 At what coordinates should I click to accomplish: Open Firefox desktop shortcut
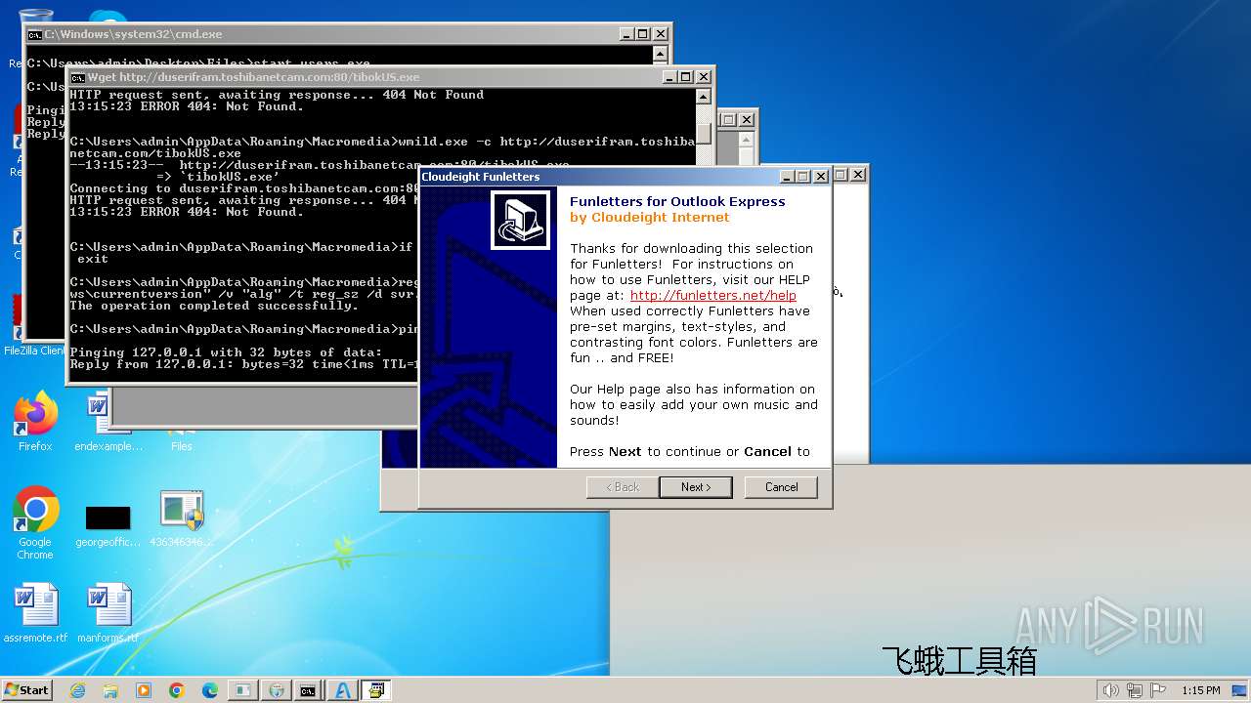tap(35, 422)
